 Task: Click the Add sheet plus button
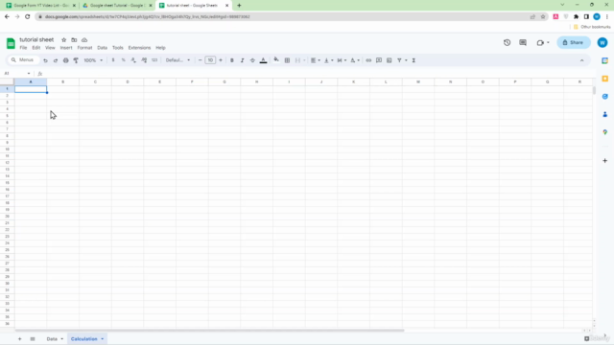[19, 338]
